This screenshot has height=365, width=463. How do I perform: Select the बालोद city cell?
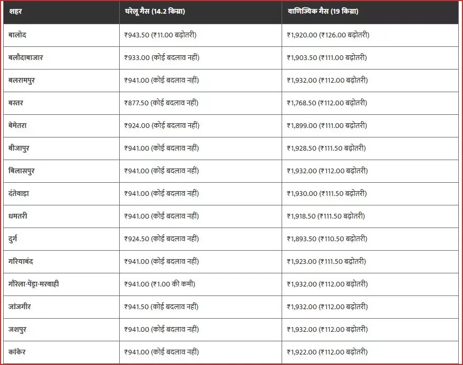coord(18,35)
